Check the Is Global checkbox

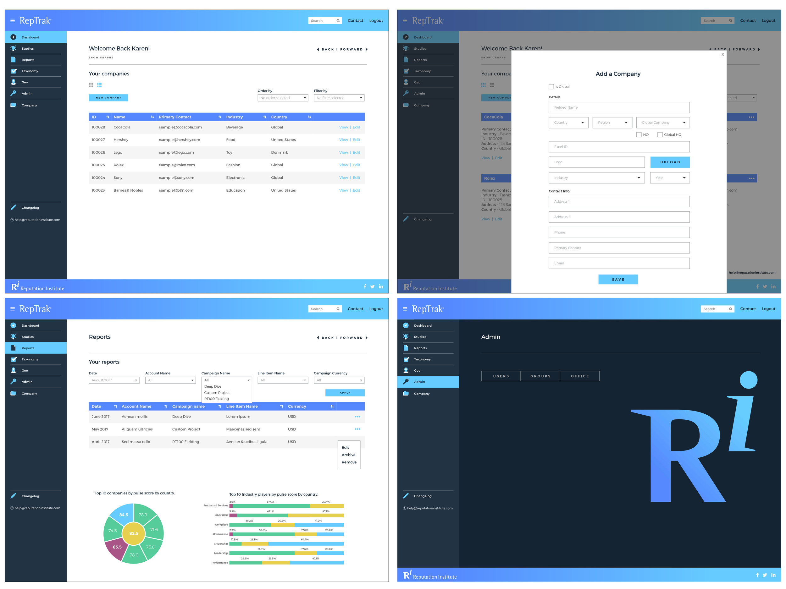point(551,87)
